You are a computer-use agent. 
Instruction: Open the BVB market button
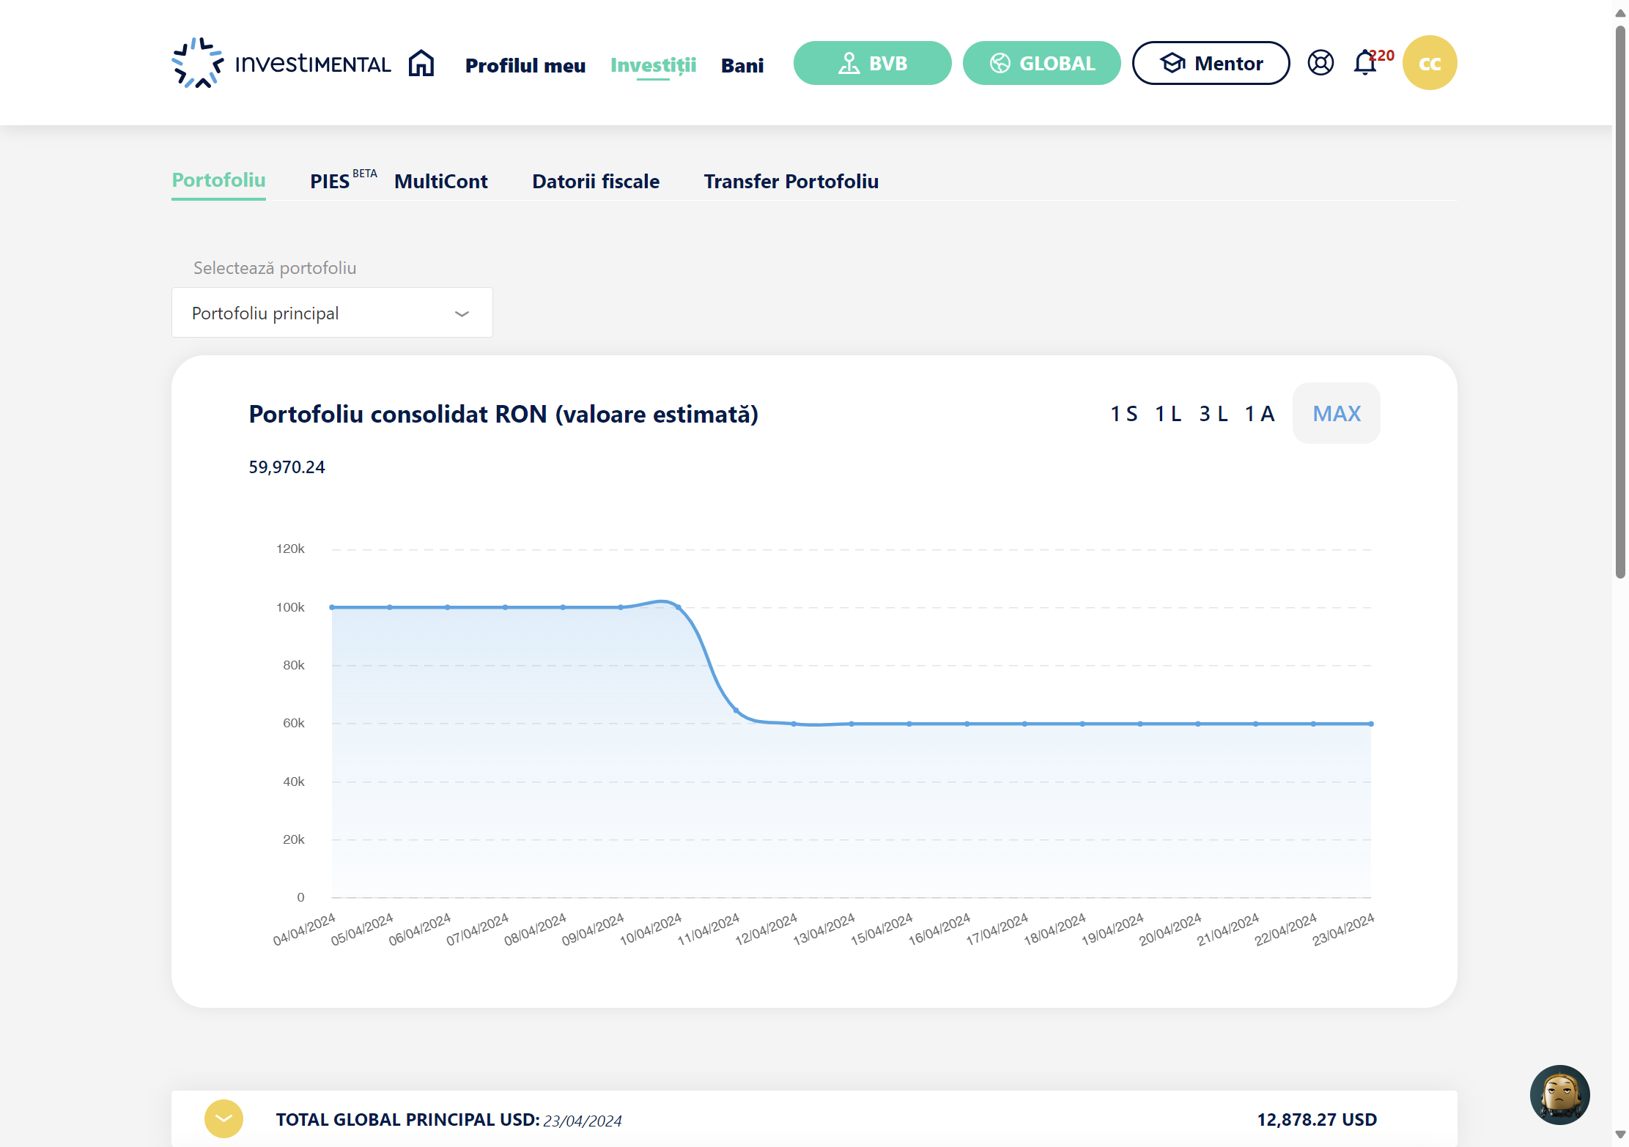point(872,63)
